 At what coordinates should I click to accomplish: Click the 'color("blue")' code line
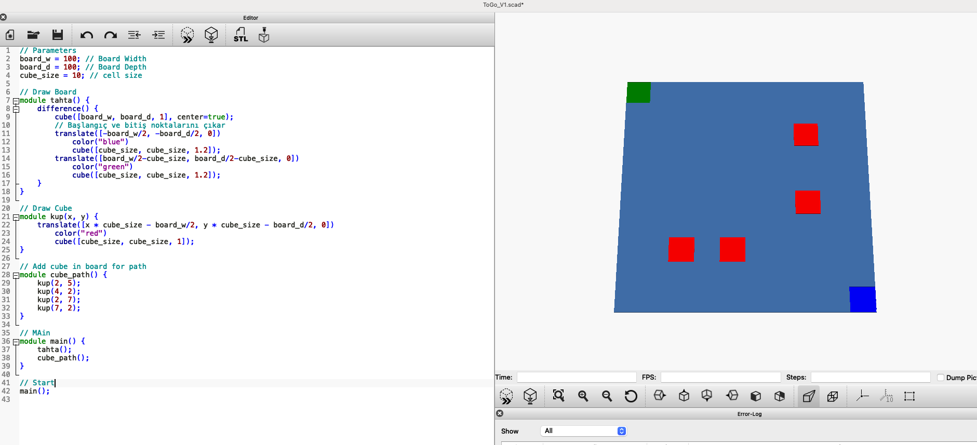click(x=100, y=142)
